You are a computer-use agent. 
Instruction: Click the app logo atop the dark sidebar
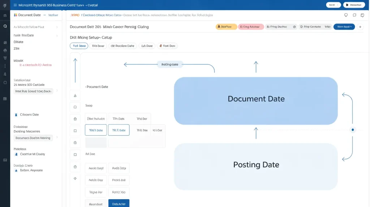click(5, 5)
